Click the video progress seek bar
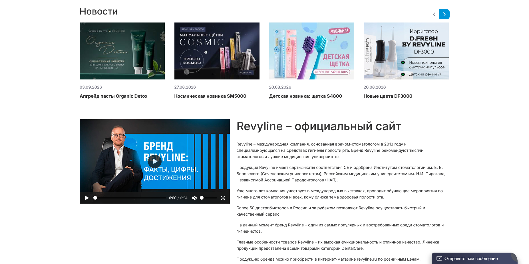529x264 pixels. pyautogui.click(x=130, y=198)
